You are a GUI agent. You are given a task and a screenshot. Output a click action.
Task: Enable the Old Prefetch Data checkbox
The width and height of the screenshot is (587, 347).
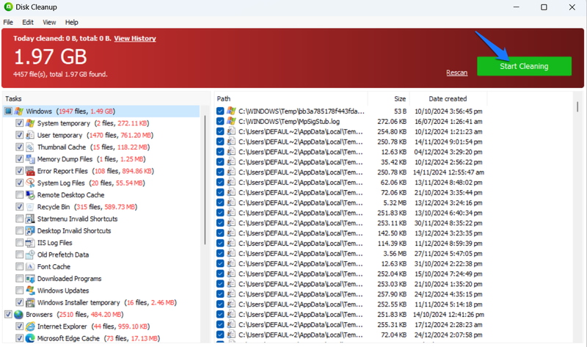pyautogui.click(x=20, y=255)
